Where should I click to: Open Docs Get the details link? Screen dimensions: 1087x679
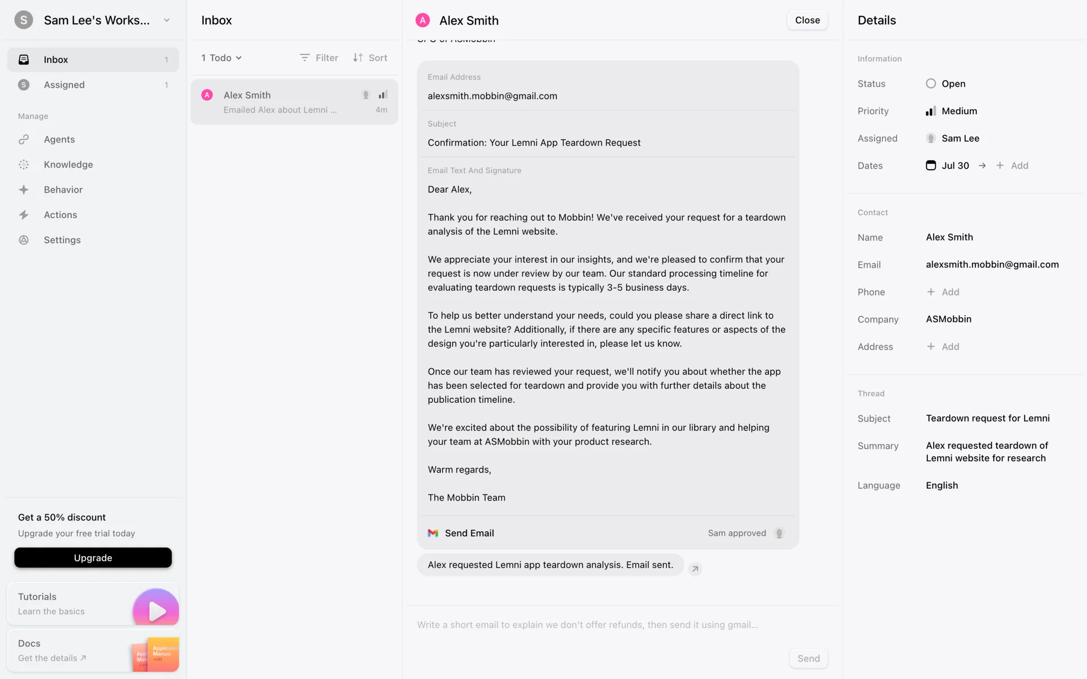(x=52, y=658)
